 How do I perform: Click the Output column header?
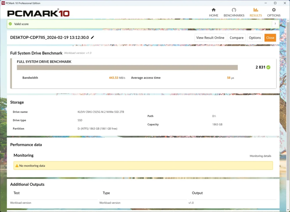tap(197, 193)
